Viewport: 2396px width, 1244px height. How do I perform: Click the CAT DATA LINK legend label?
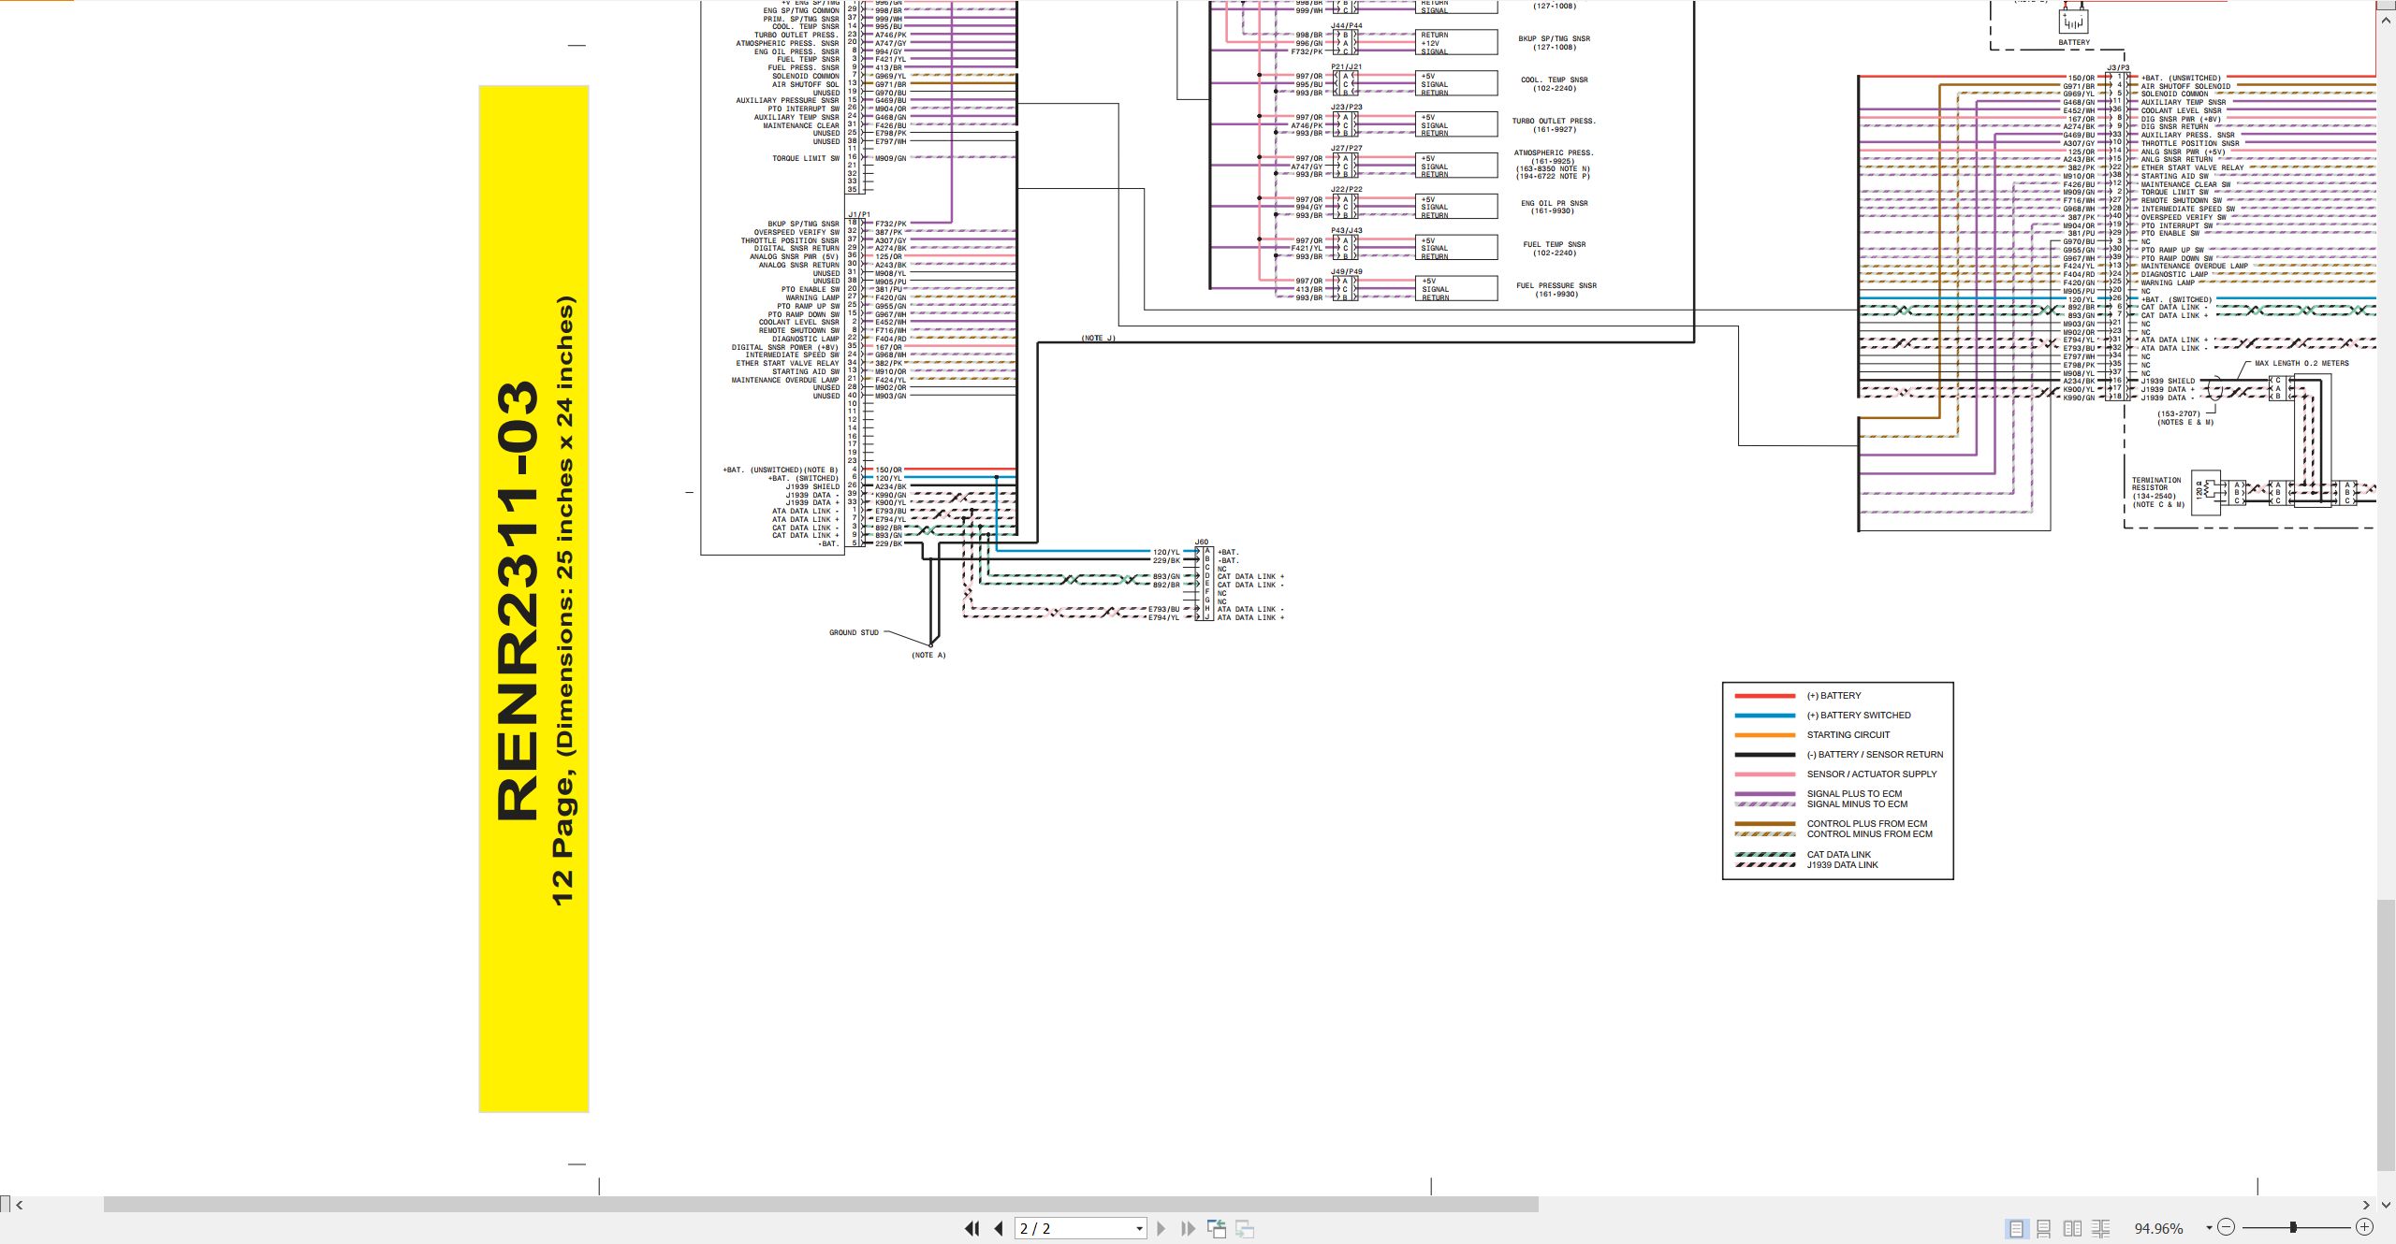click(1839, 855)
